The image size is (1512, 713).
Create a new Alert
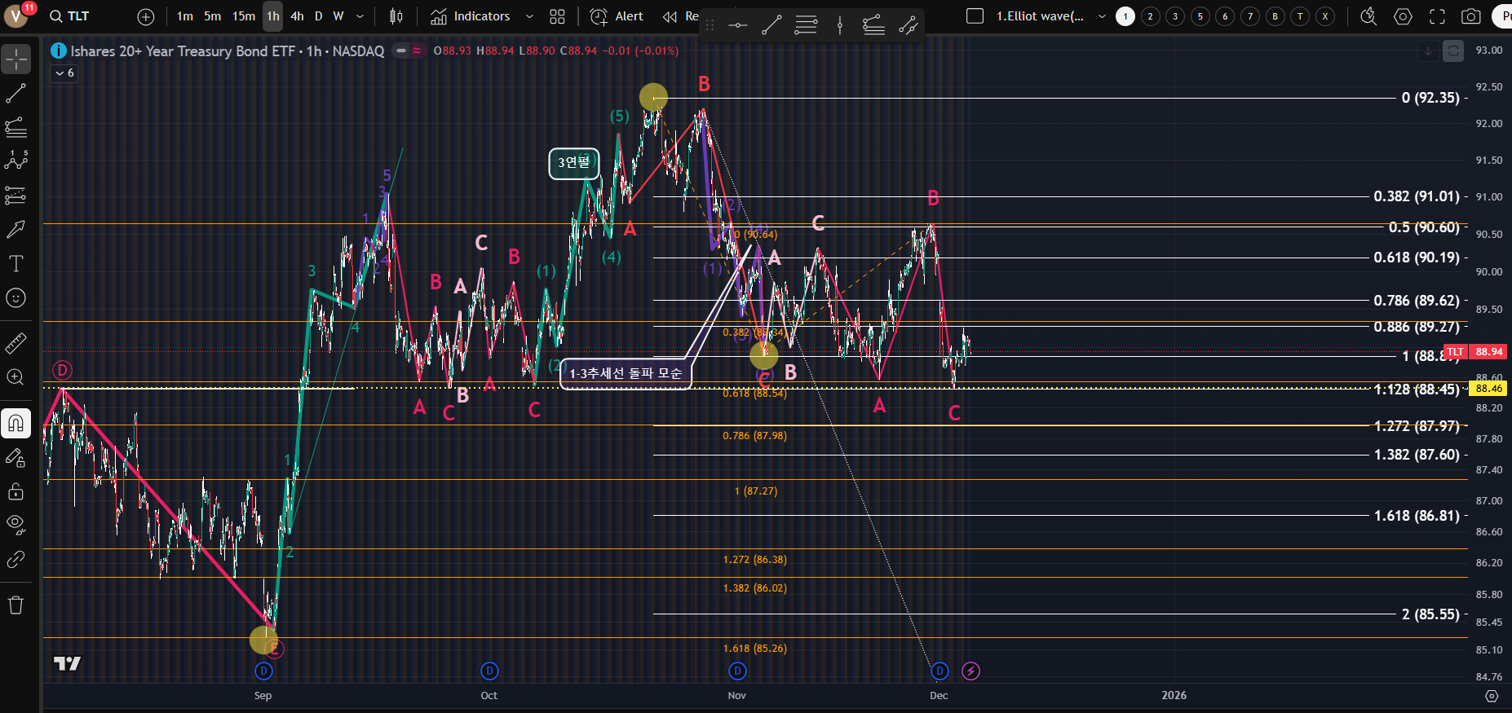(617, 16)
